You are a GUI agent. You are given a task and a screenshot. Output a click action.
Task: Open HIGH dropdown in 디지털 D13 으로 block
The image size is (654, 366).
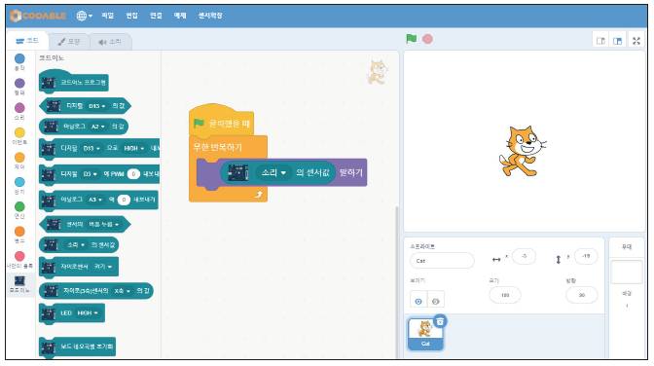coord(133,148)
